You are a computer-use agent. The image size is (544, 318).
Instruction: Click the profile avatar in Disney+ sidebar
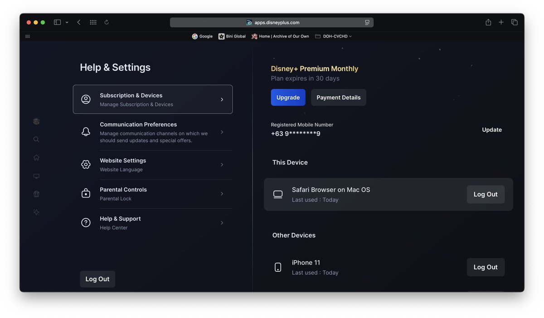coord(36,121)
